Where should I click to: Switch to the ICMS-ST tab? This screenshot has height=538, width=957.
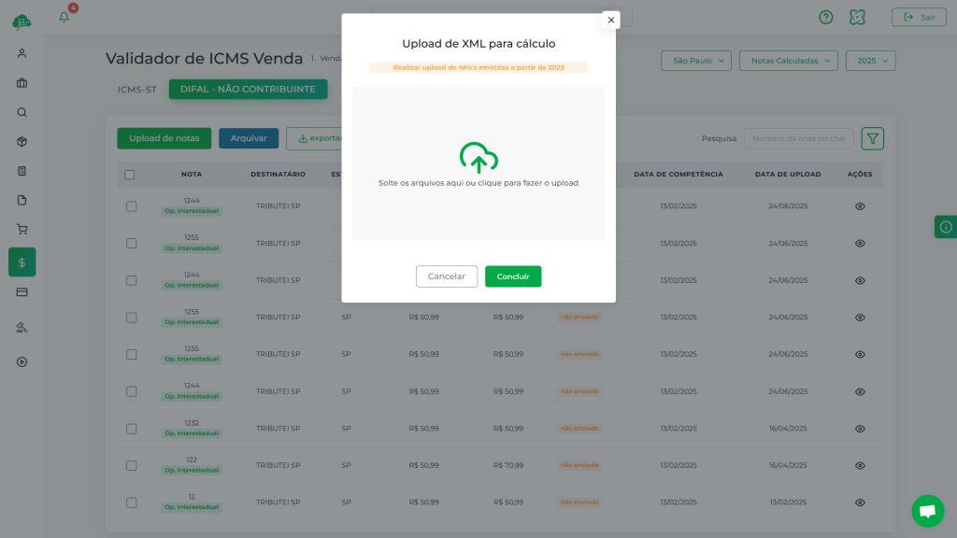136,90
